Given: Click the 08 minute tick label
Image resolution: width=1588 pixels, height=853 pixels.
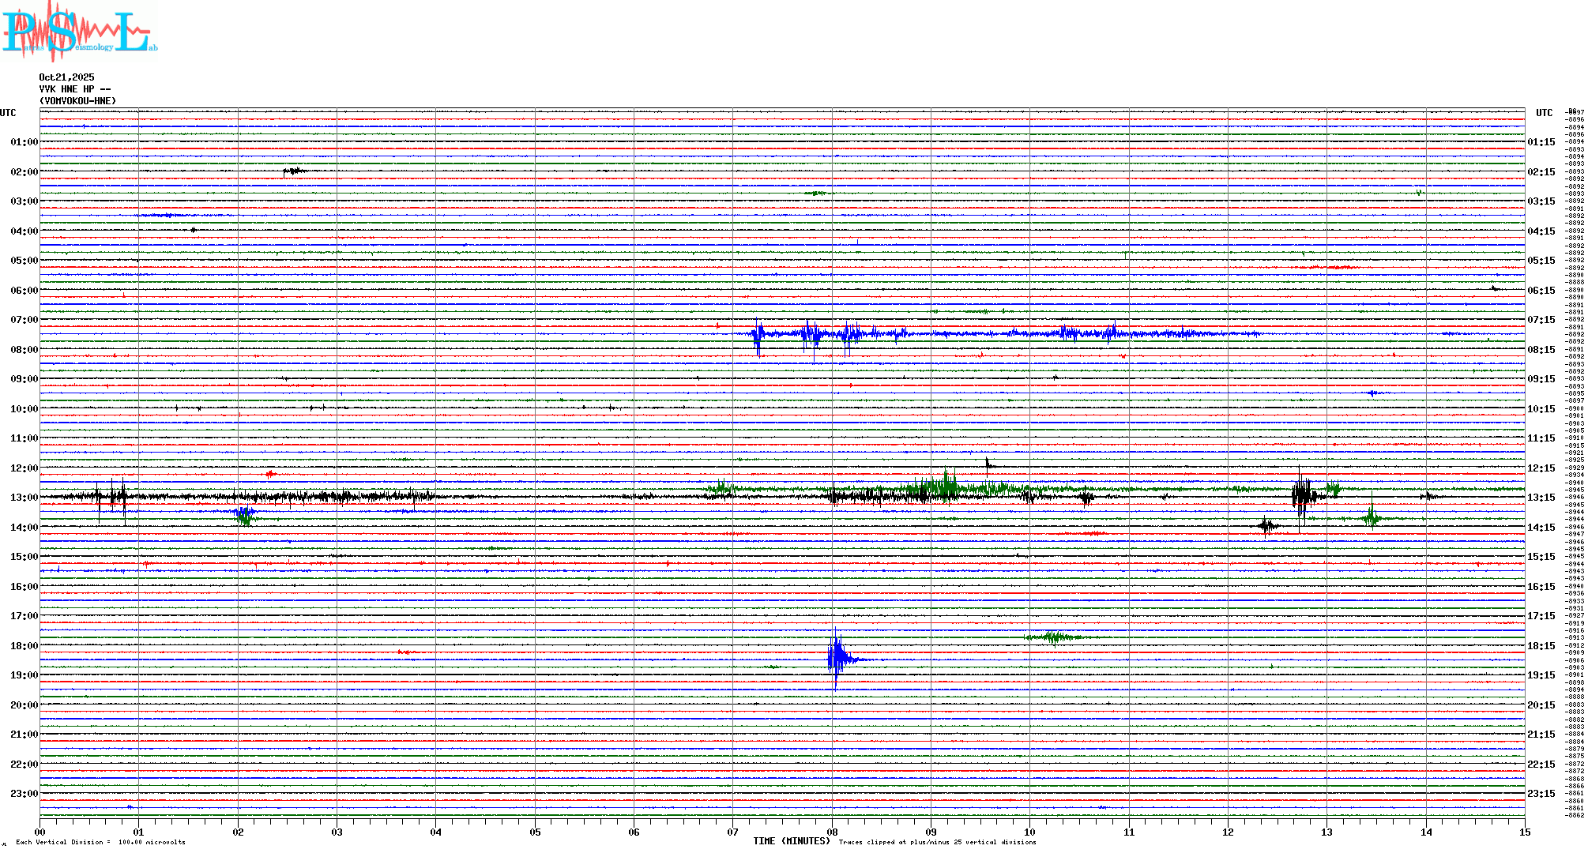Looking at the screenshot, I should [x=832, y=832].
